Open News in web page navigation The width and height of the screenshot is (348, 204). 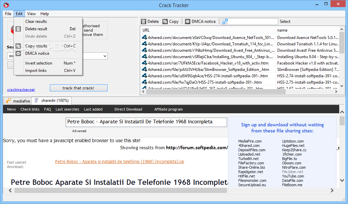pos(11,109)
